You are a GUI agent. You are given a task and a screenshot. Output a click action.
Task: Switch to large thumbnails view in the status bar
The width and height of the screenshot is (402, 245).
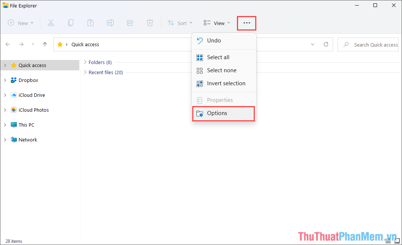[x=397, y=241]
